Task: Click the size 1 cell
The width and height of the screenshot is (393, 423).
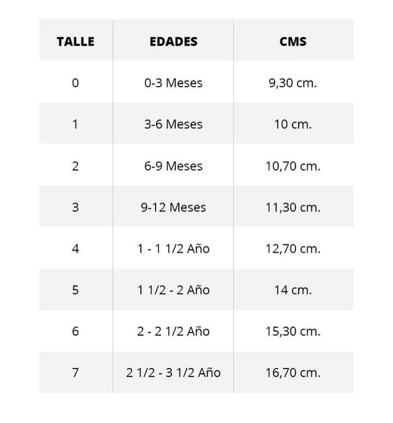Action: (75, 124)
